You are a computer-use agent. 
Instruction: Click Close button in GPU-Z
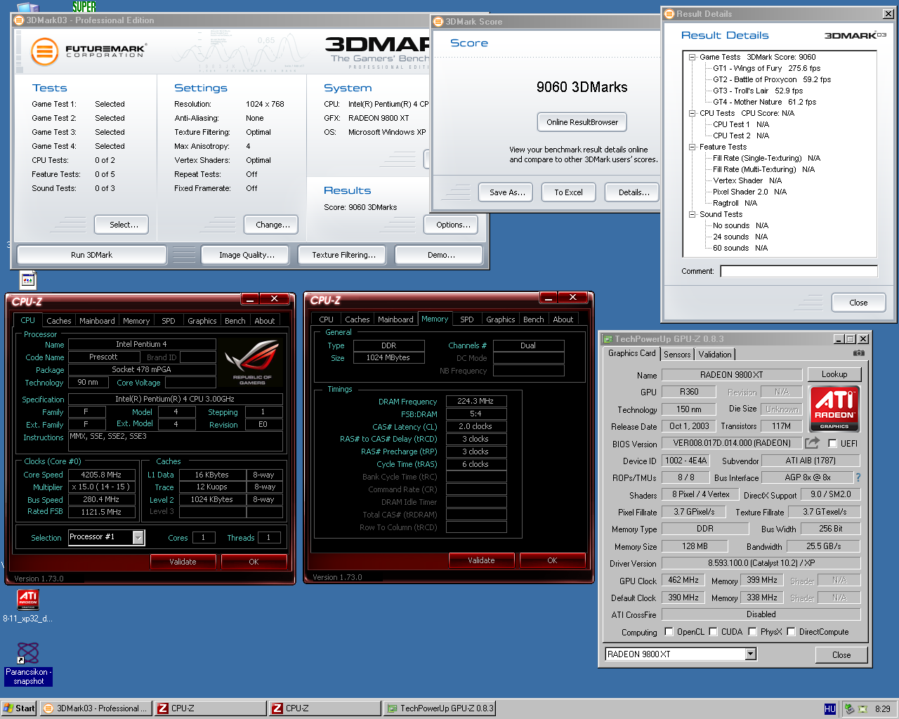841,655
